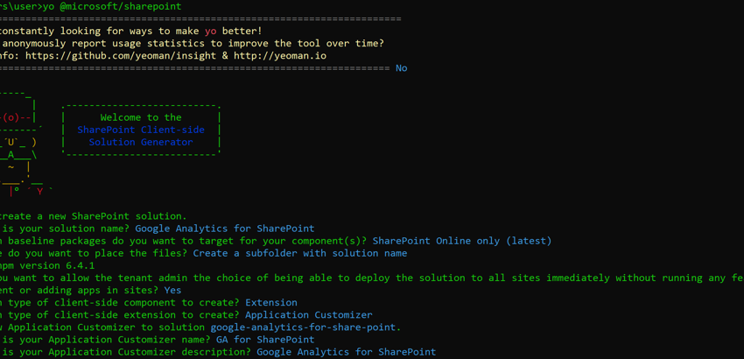Click the Yeoman ASCII art '(o)' eye

coord(11,117)
